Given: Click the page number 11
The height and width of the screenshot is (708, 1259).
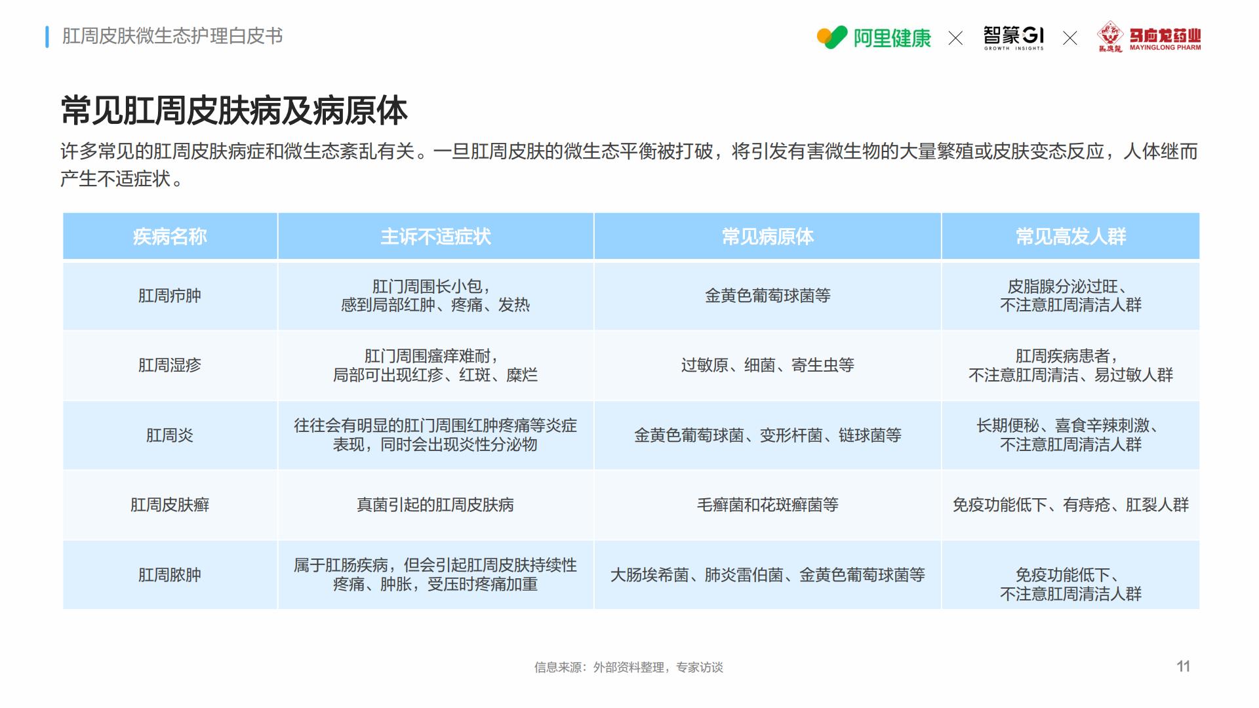Looking at the screenshot, I should click(1183, 667).
